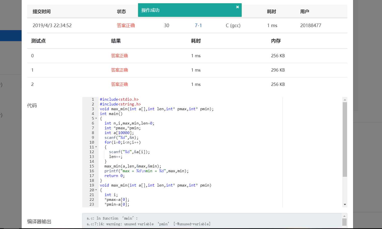This screenshot has height=229, width=382.
Task: Click compiler output line In function 'main'
Action: 112,218
